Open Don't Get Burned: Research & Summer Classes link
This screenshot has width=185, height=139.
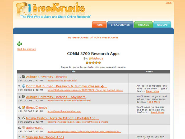67,86
